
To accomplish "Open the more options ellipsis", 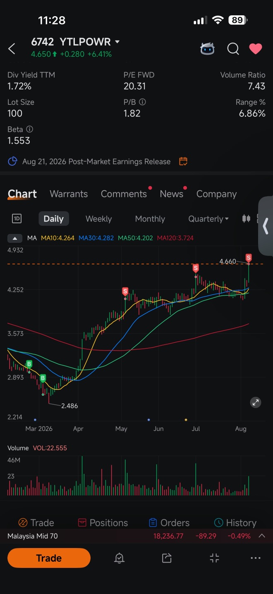I will pos(256,558).
